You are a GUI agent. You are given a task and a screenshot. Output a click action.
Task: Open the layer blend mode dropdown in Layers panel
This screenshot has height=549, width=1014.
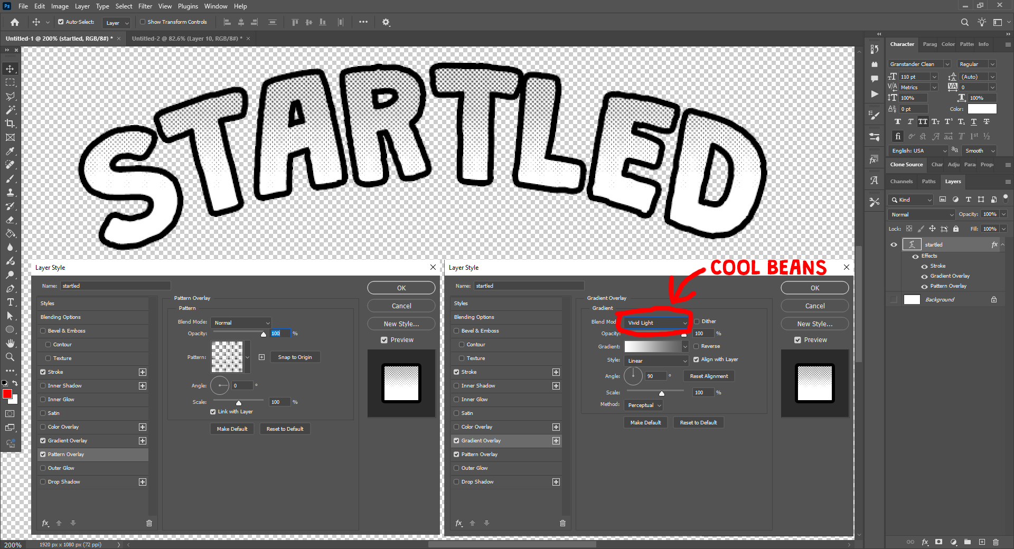pos(922,214)
